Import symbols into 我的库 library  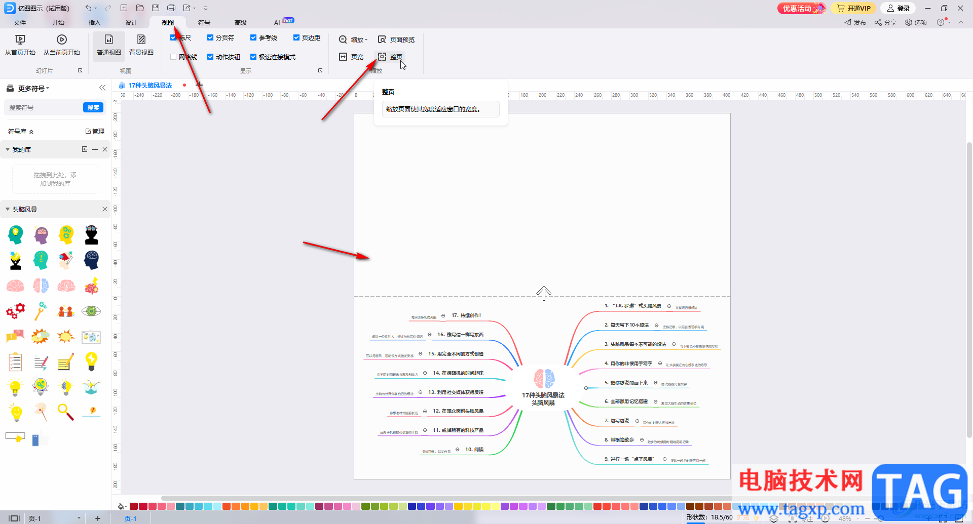[x=85, y=149]
